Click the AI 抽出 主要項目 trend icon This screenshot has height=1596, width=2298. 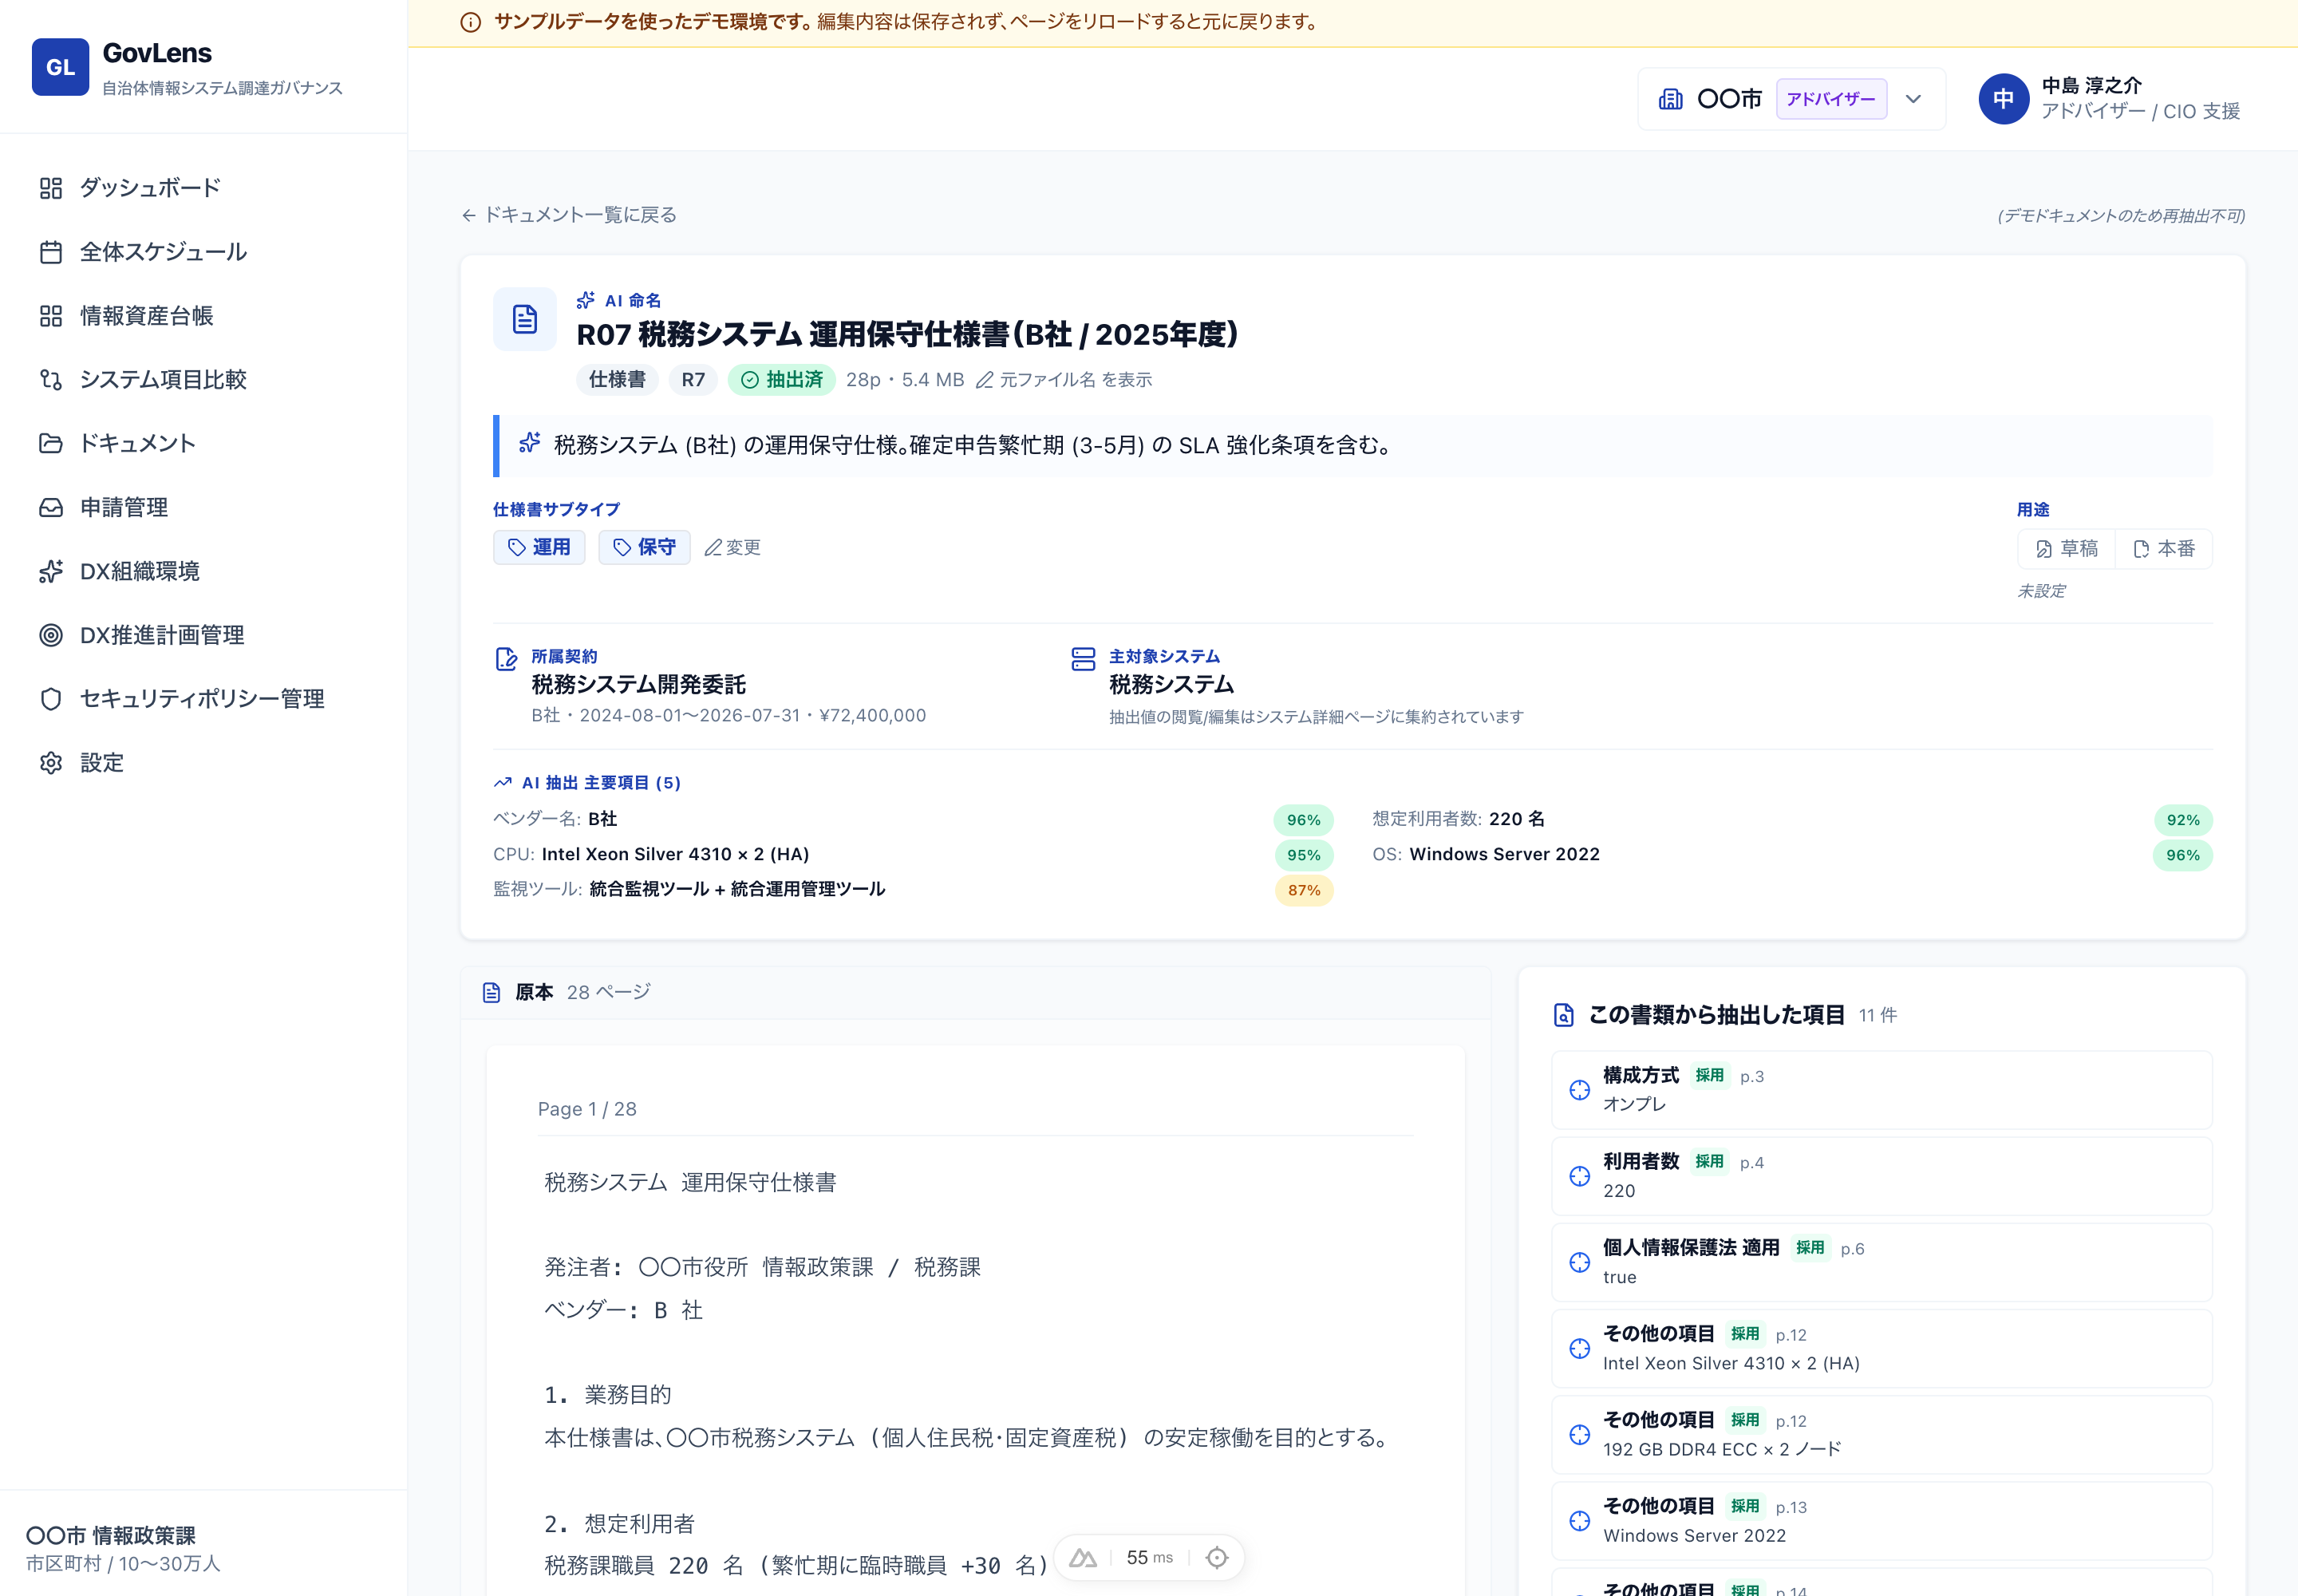[503, 783]
